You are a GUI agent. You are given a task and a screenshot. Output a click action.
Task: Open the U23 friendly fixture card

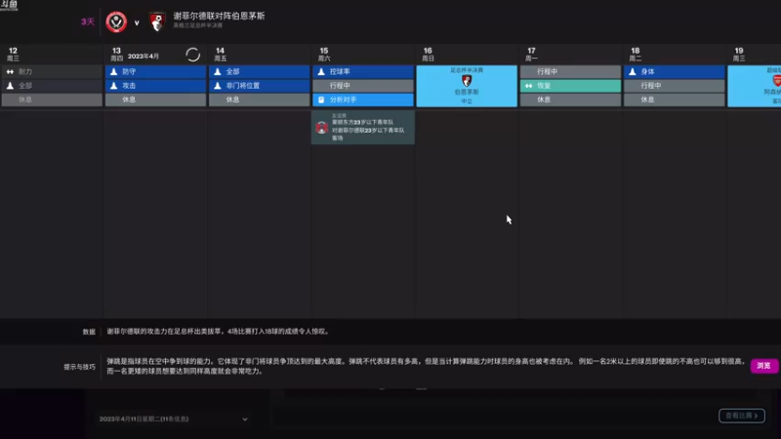tap(363, 128)
